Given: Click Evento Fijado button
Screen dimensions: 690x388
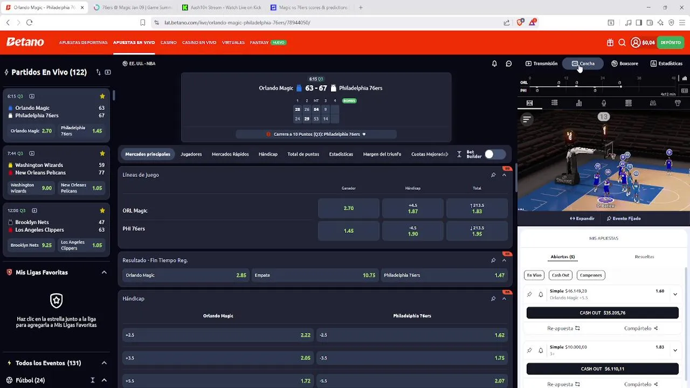Looking at the screenshot, I should 624,219.
